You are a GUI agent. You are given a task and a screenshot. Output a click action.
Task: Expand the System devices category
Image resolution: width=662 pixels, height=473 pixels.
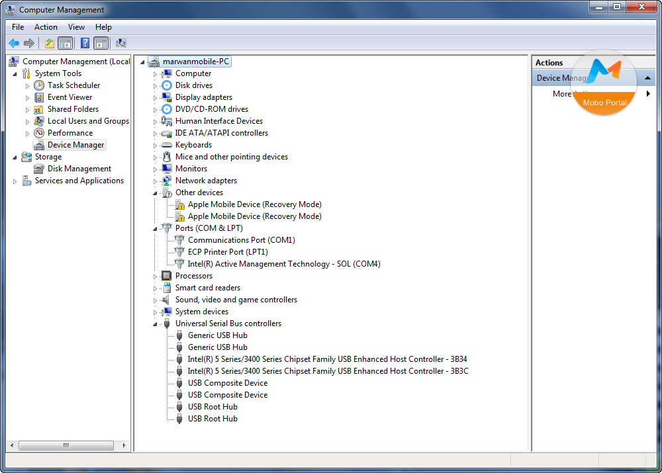pyautogui.click(x=155, y=312)
